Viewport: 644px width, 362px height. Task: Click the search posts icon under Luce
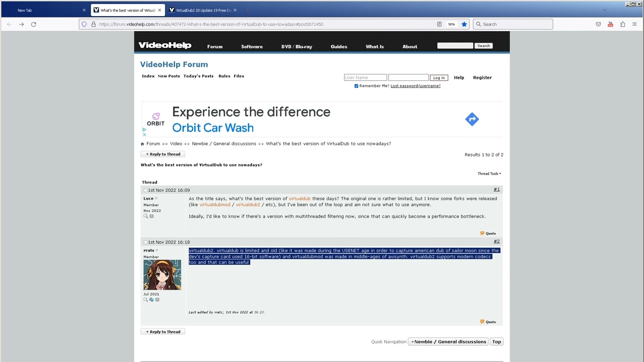point(146,216)
